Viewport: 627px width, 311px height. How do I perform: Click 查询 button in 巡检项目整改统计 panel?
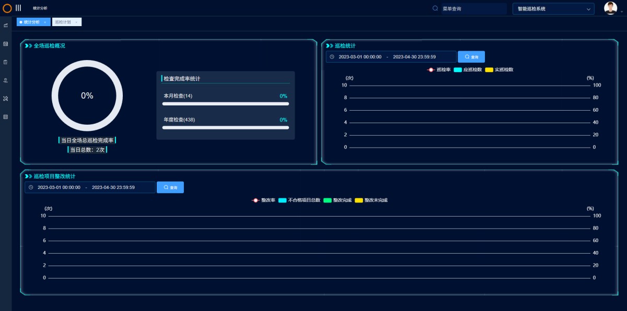pyautogui.click(x=170, y=187)
